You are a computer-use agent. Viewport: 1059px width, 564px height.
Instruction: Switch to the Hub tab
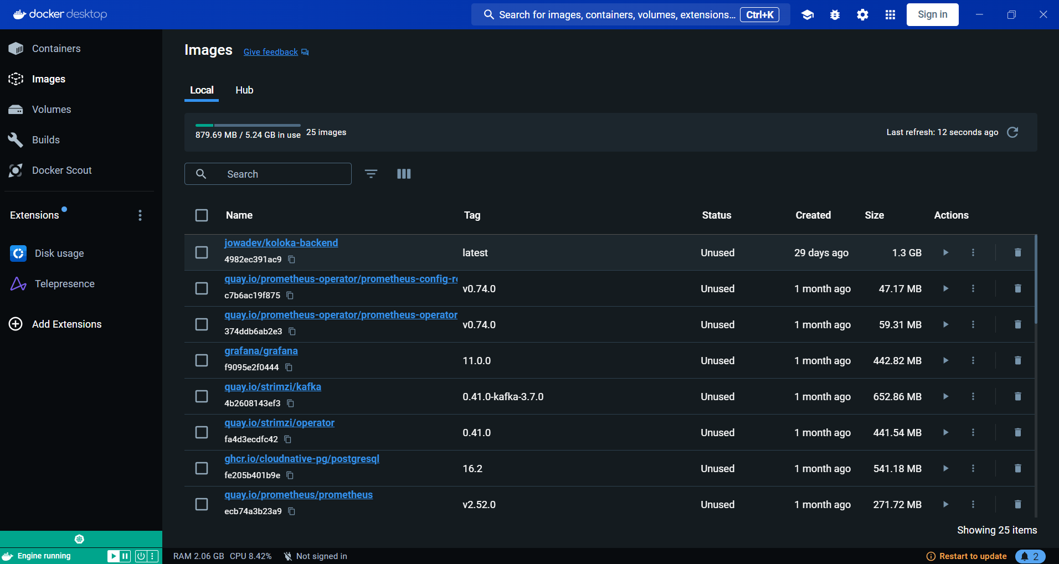pyautogui.click(x=244, y=90)
